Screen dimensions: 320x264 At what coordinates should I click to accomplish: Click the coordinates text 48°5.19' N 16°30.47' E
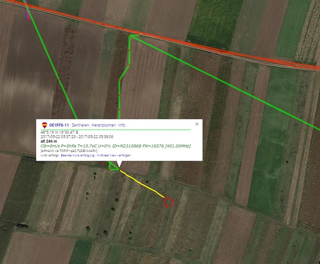click(59, 132)
